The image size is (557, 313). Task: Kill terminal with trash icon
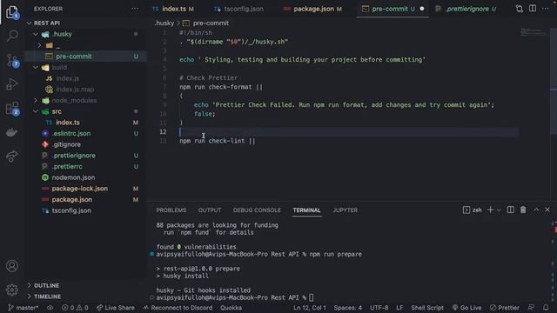[523, 210]
